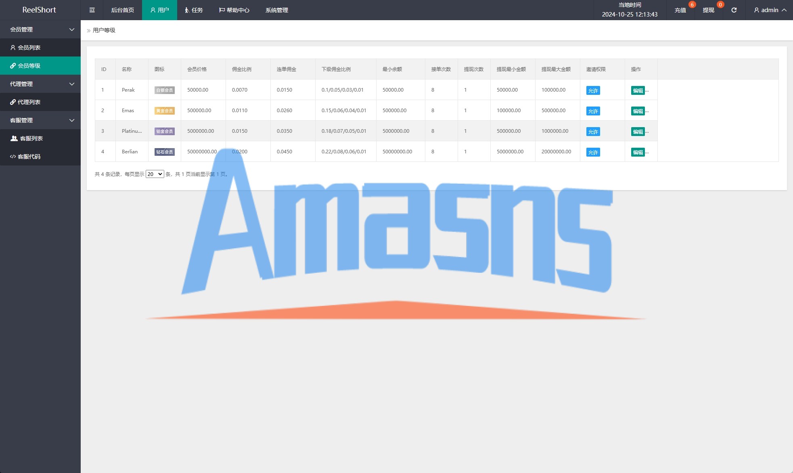This screenshot has width=793, height=473.
Task: Click the silver member badge for Perak
Action: 165,90
